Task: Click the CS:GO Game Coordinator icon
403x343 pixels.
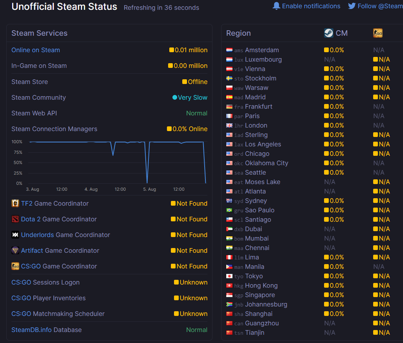Action: click(x=15, y=266)
